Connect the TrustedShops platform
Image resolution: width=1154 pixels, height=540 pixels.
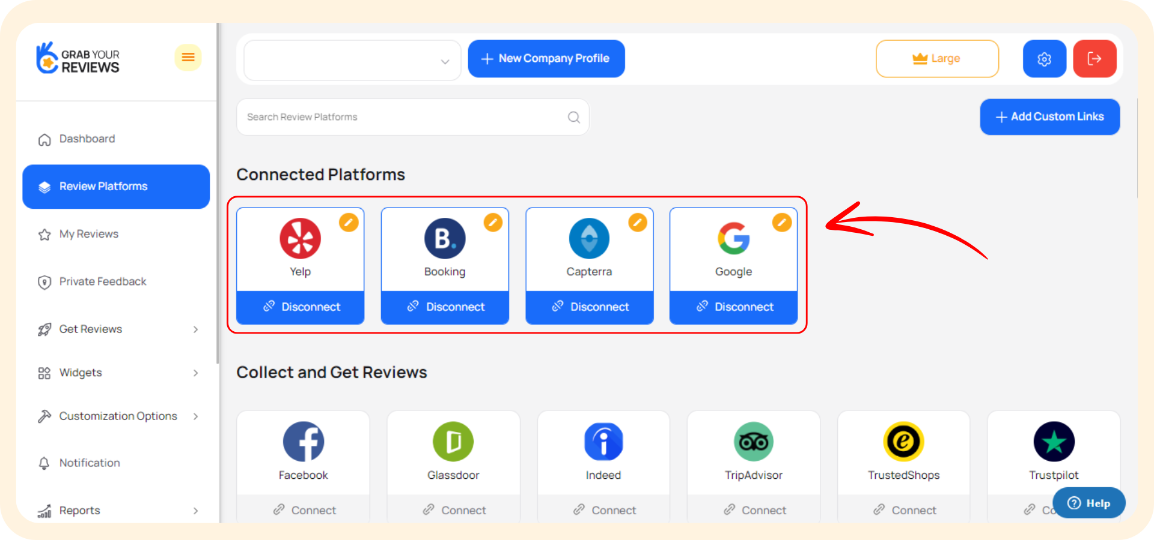click(x=904, y=509)
